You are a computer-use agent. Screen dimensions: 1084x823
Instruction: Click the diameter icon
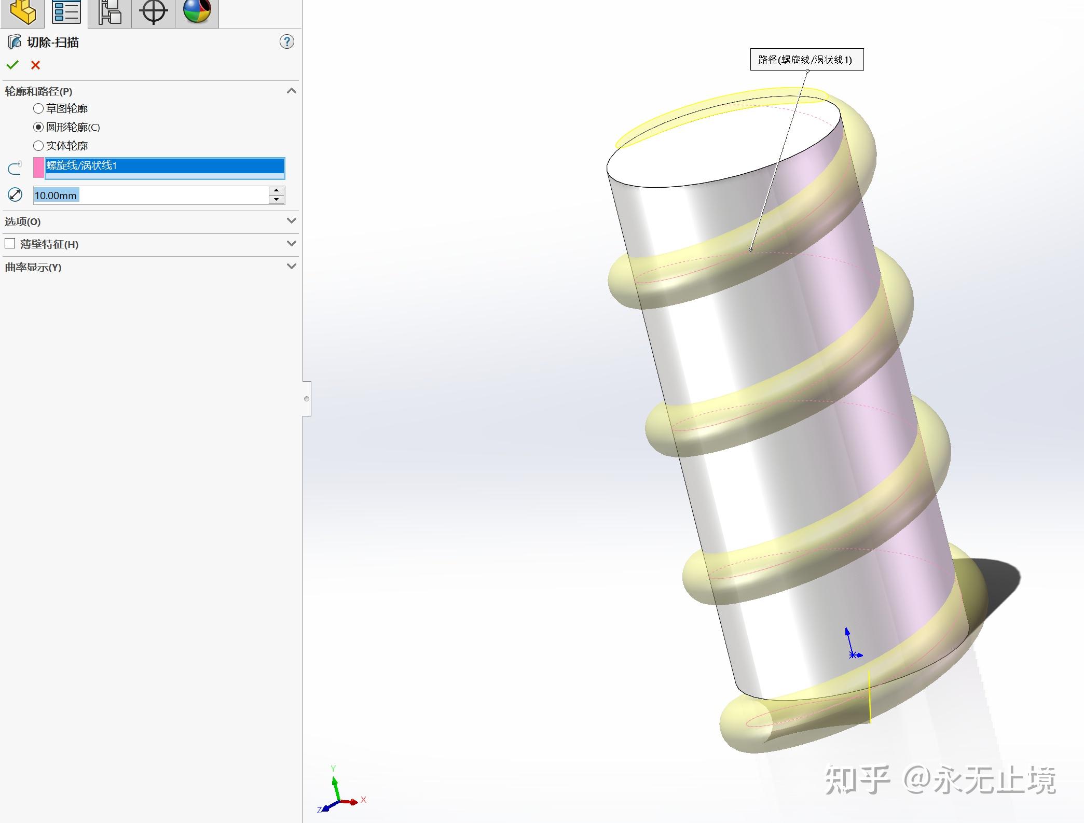point(15,195)
